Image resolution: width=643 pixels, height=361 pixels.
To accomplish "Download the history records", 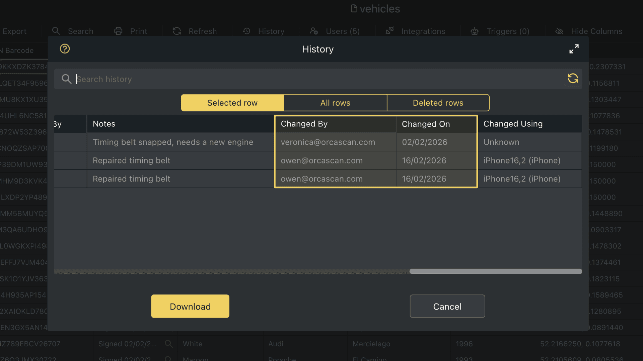I will [190, 306].
